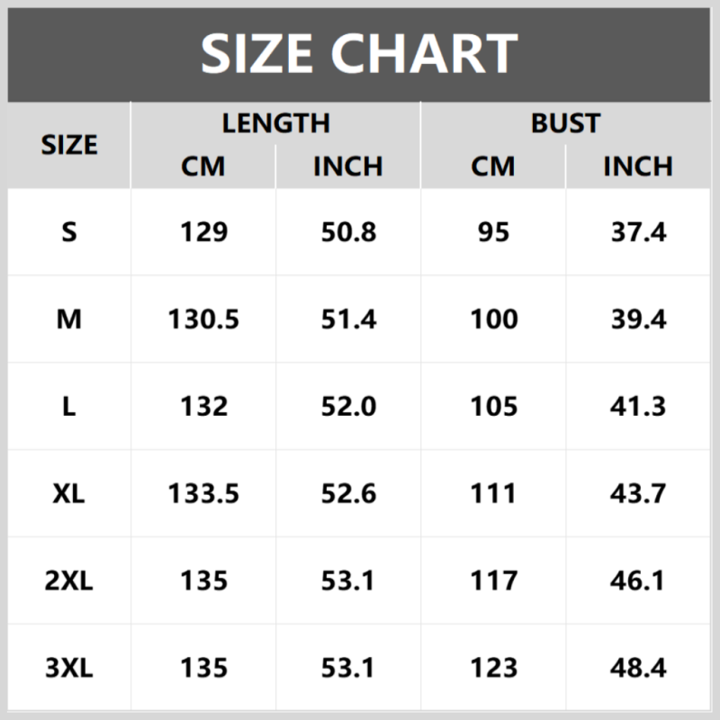
Task: Click the 129 length cell
Action: pyautogui.click(x=203, y=232)
